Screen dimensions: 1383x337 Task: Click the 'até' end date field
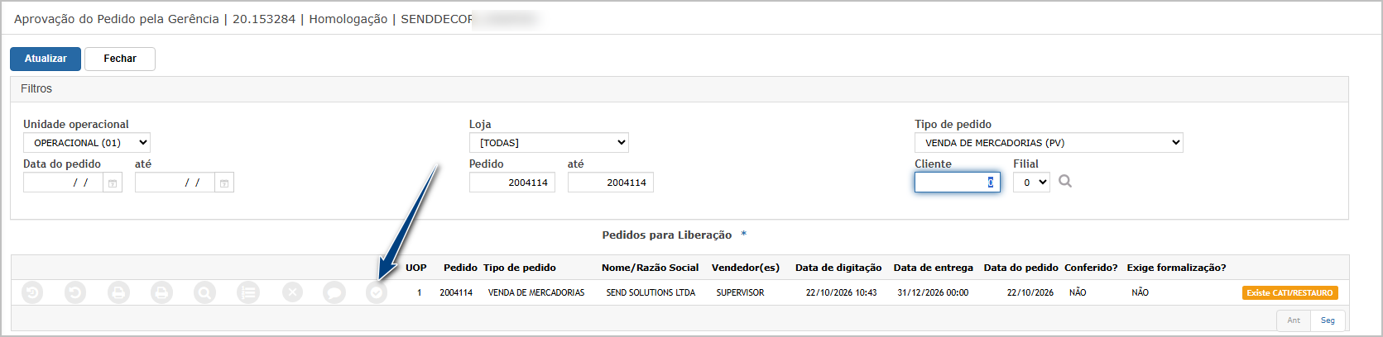[175, 183]
